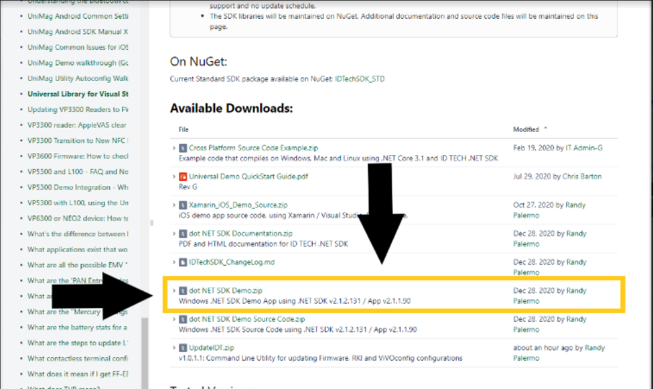Viewport: 653px width, 389px height.
Task: Open UniMag Common Issues for iOS page
Action: coord(78,48)
